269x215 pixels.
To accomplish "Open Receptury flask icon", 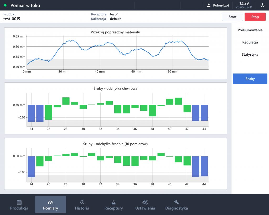I will coord(113,202).
